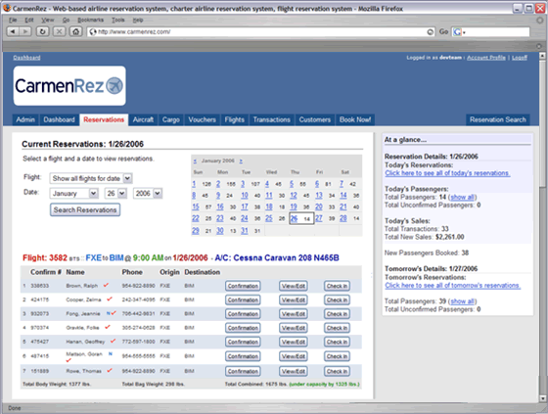Click the browser Forward arrow button
The image size is (548, 414).
pos(25,32)
